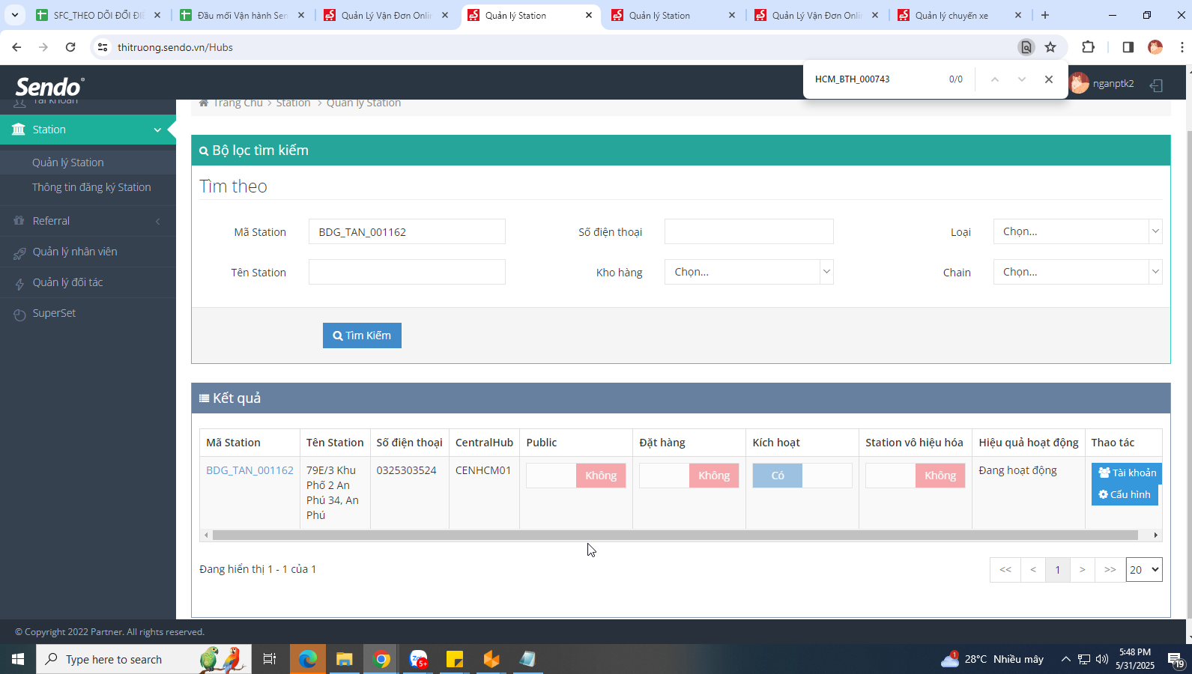1192x674 pixels.
Task: Open Microsoft Edge from the taskbar
Action: 308,659
